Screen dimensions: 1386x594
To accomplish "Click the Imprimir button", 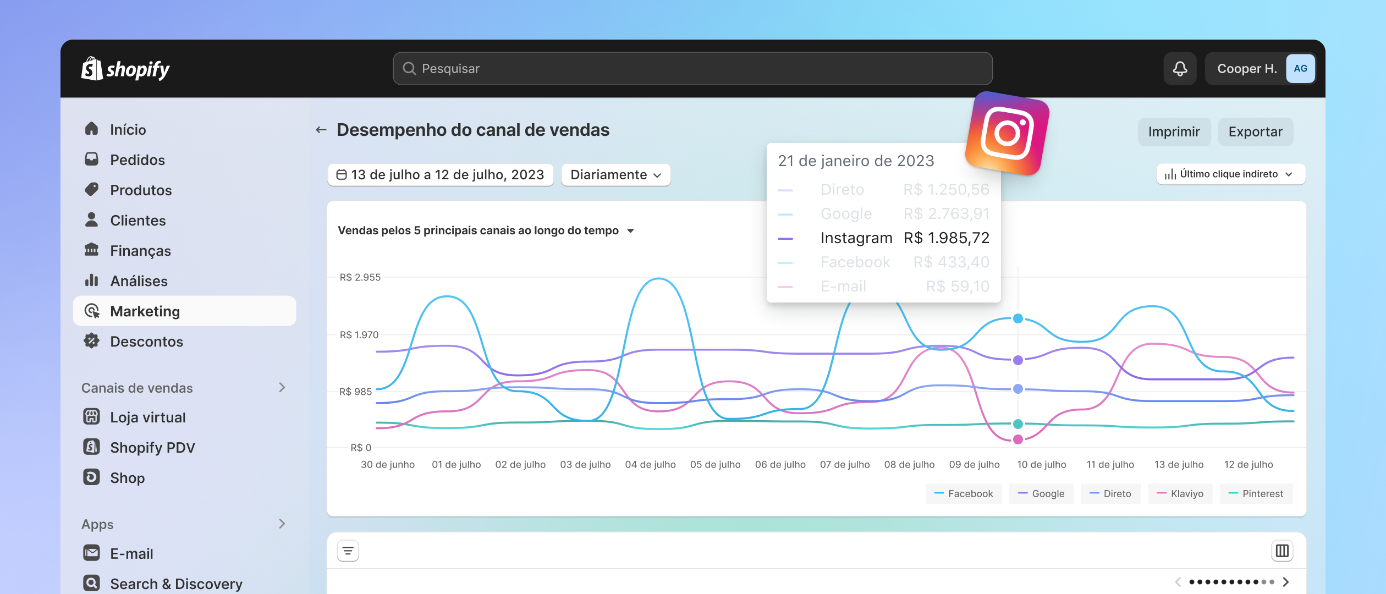I will coord(1174,132).
